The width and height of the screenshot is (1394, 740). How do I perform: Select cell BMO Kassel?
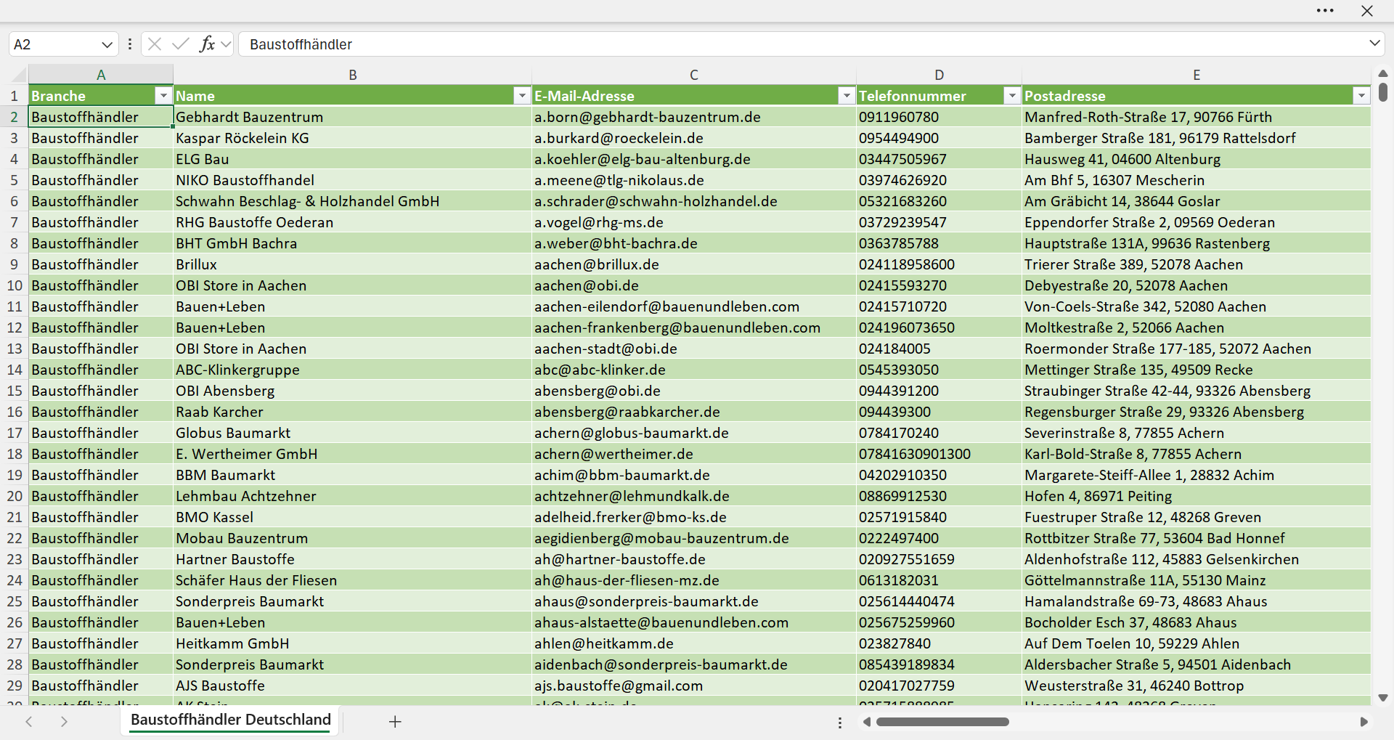click(x=353, y=517)
